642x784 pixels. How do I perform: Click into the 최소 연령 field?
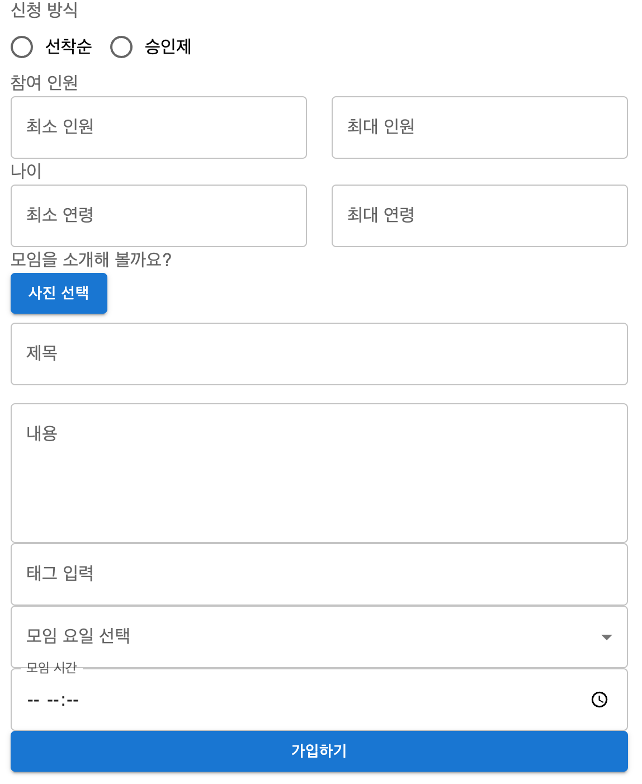(159, 216)
